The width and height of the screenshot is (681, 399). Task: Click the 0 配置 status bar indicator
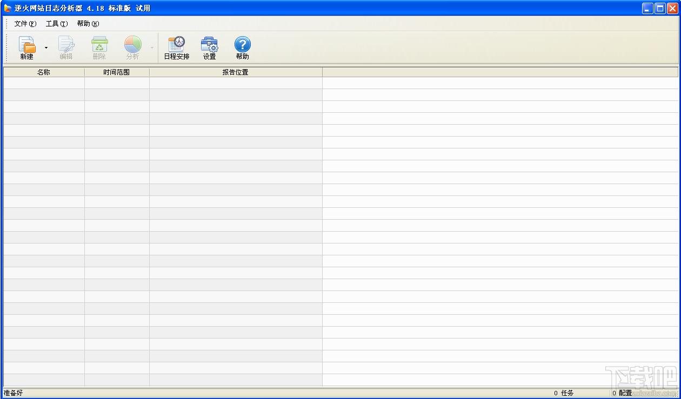[622, 393]
